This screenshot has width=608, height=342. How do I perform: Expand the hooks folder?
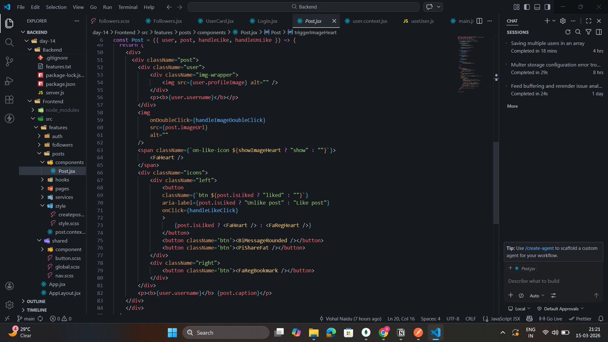pyautogui.click(x=43, y=180)
